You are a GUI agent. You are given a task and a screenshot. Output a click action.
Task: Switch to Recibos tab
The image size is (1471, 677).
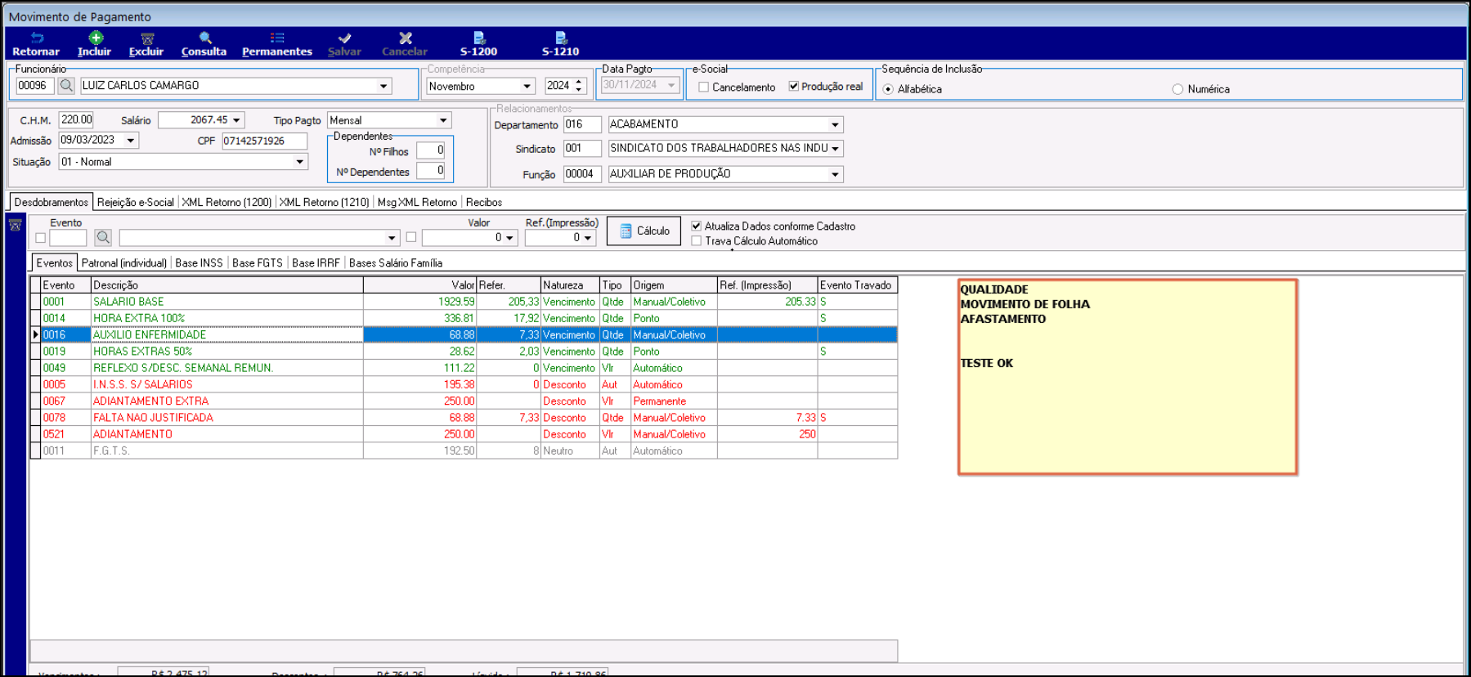[x=484, y=202]
